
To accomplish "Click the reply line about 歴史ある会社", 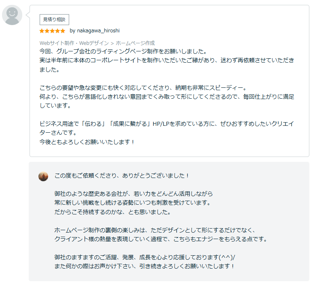I will (x=133, y=194).
